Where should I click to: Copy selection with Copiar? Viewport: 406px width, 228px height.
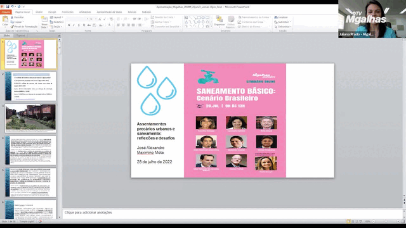coord(17,22)
